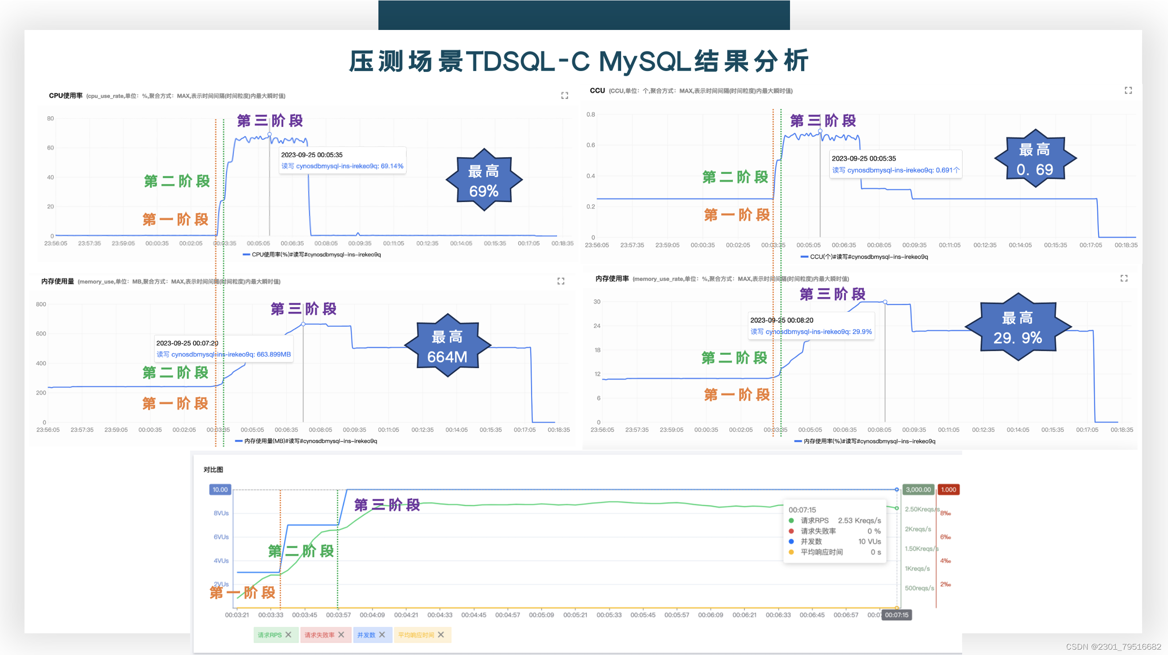Click the 1.000 failure rate axis badge
Screen dimensions: 1168x655
coord(948,490)
